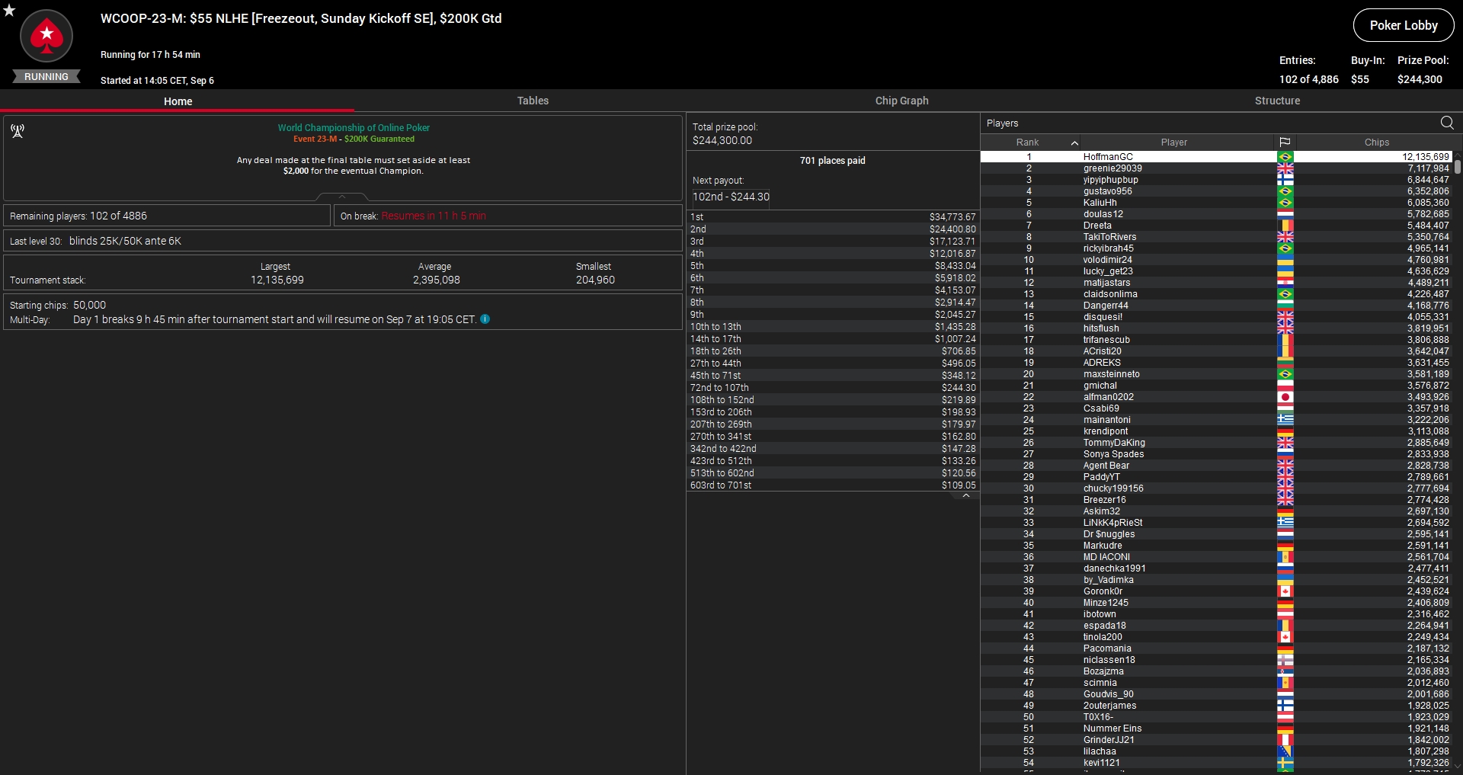The height and width of the screenshot is (775, 1463).
Task: Collapse the tournament description panel arrow
Action: (342, 197)
